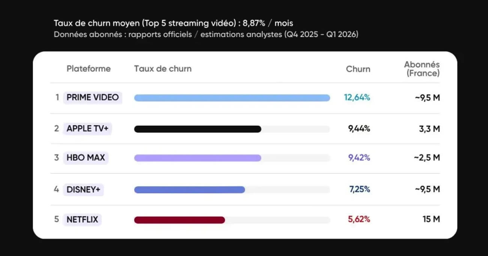Click the black Apple TV+ churn bar
Screen dimensions: 488x256
point(197,129)
